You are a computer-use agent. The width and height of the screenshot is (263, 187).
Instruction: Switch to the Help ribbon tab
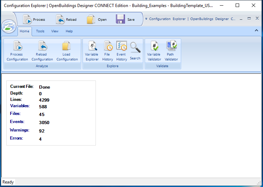pos(69,31)
